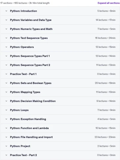The height and width of the screenshot is (160, 120).
Task: Click '23 lectures • 23min' summary text
Action: (x=105, y=137)
